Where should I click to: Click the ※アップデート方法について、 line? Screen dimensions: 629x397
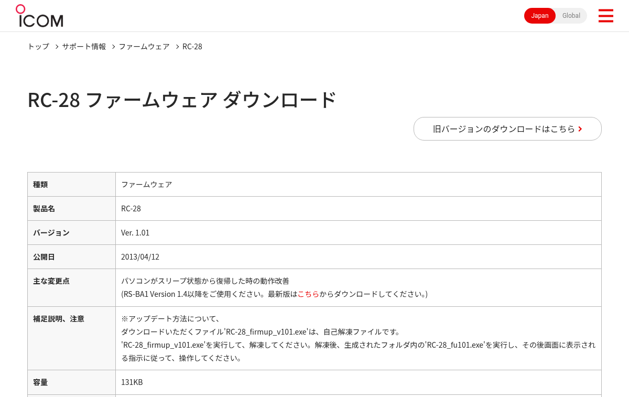[x=171, y=319]
